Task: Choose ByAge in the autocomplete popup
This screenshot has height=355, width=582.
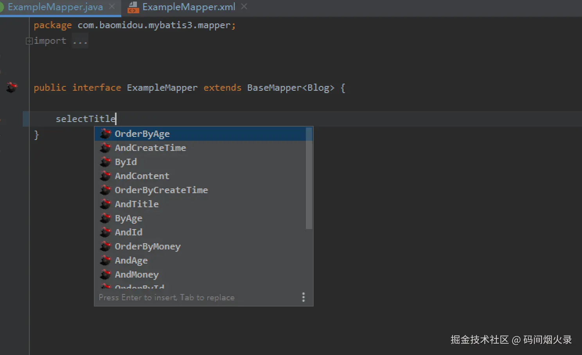Action: point(128,218)
